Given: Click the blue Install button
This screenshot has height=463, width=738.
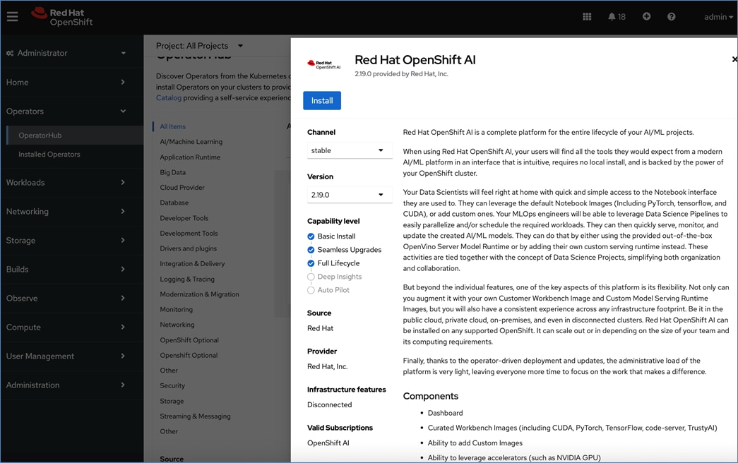Looking at the screenshot, I should (x=322, y=101).
